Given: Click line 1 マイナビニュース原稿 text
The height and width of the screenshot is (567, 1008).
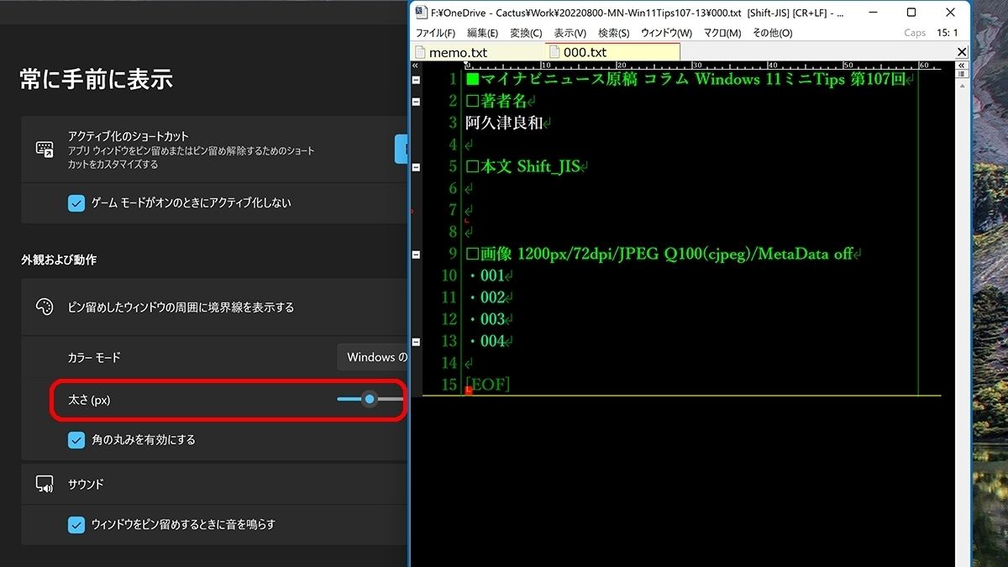Looking at the screenshot, I should (559, 79).
